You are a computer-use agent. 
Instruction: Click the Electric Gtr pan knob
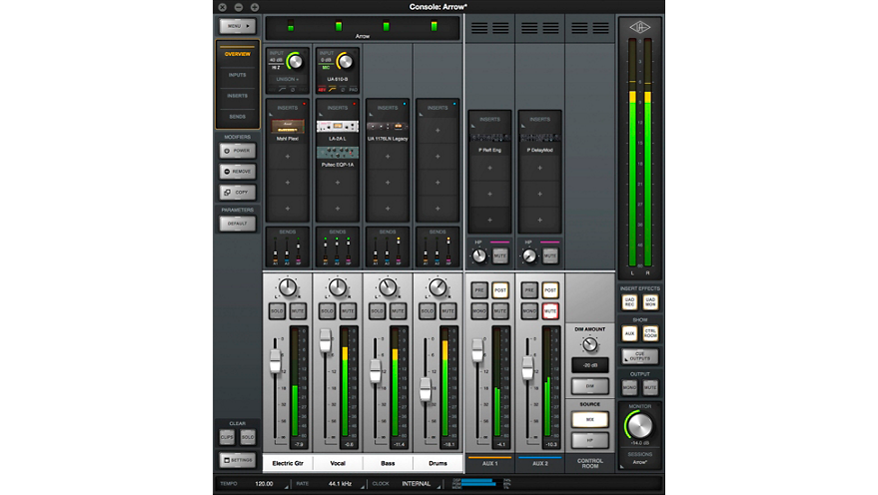point(288,288)
